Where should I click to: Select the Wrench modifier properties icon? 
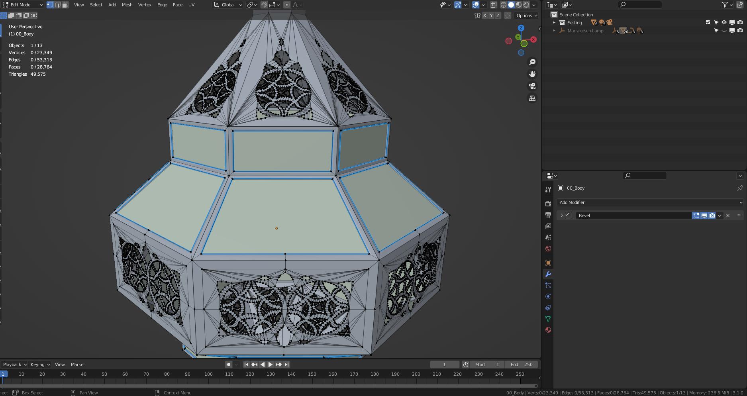pos(548,274)
